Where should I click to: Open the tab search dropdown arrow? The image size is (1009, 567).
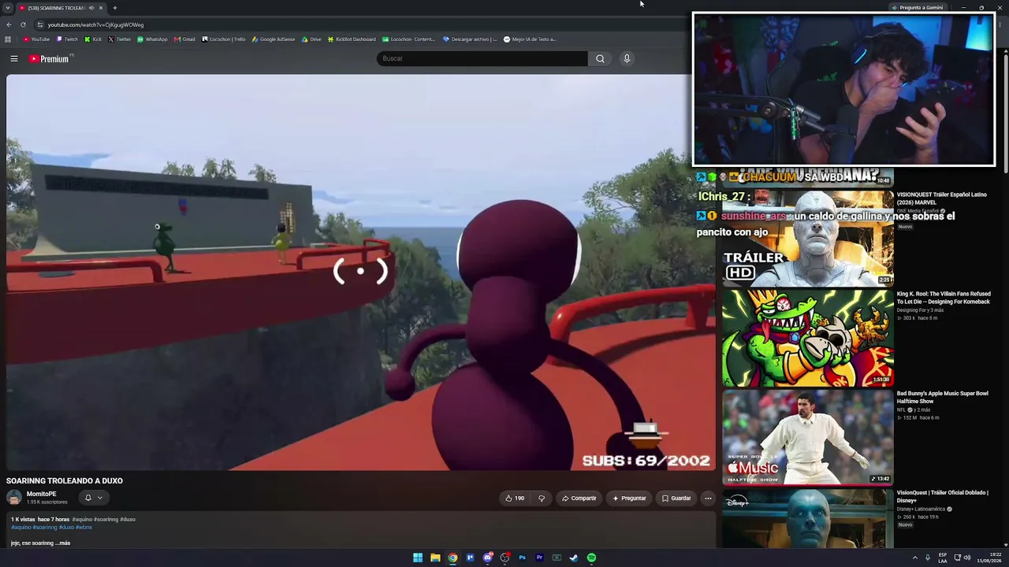(8, 8)
